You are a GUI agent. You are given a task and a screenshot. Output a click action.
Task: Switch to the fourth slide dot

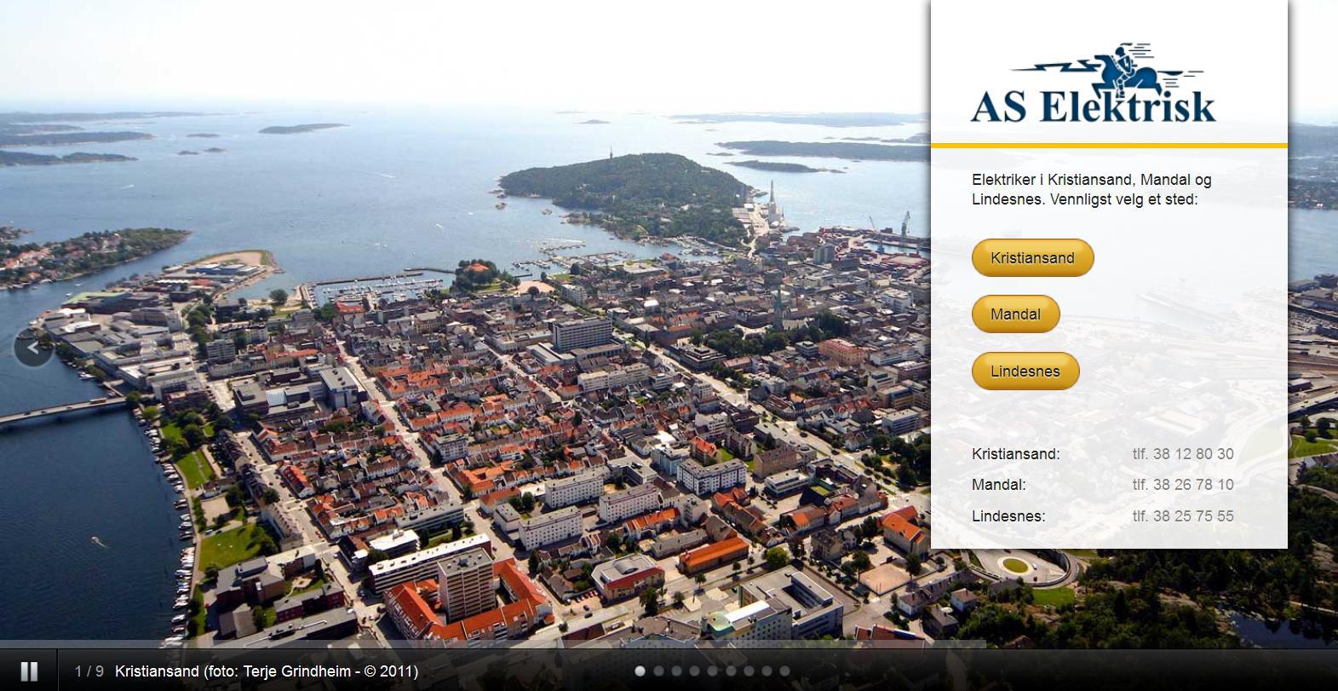(694, 671)
